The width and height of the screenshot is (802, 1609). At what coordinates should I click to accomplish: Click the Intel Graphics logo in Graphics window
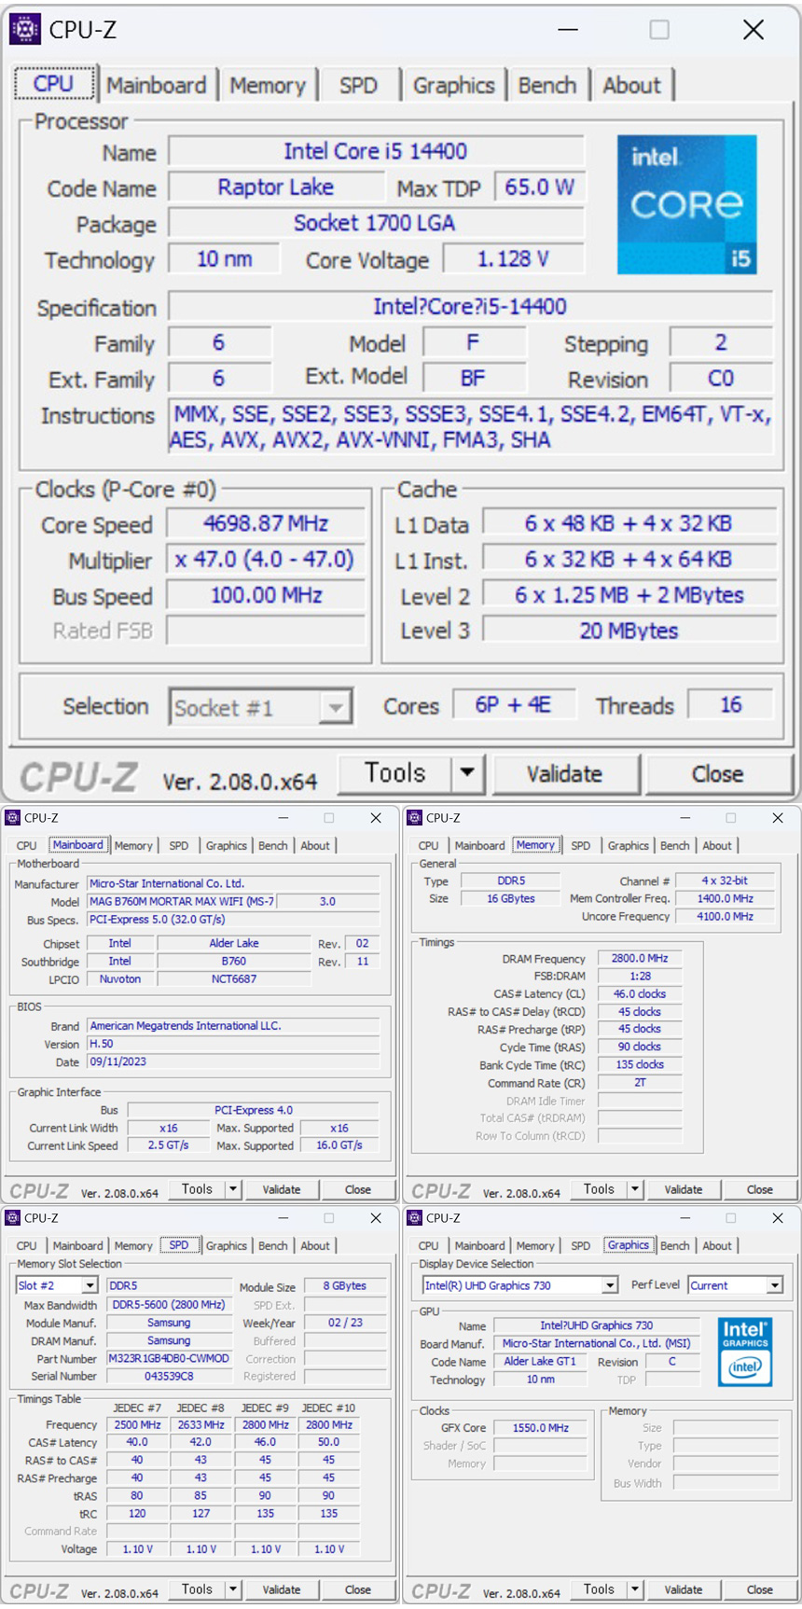(745, 1352)
